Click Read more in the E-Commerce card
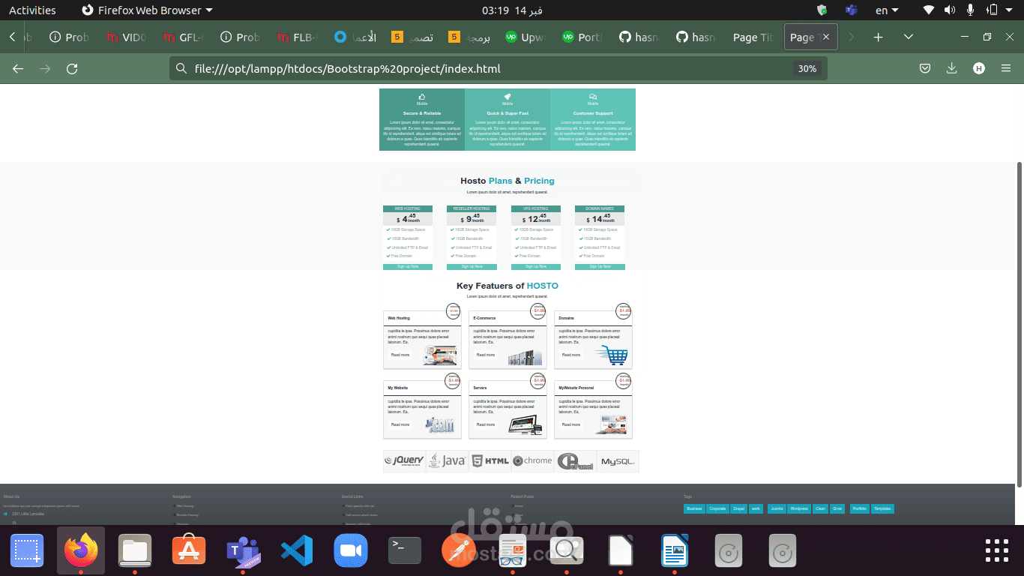This screenshot has width=1024, height=576. 486,355
